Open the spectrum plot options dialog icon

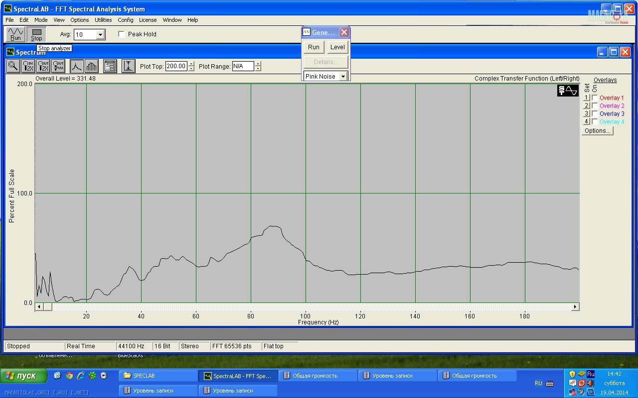(110, 66)
